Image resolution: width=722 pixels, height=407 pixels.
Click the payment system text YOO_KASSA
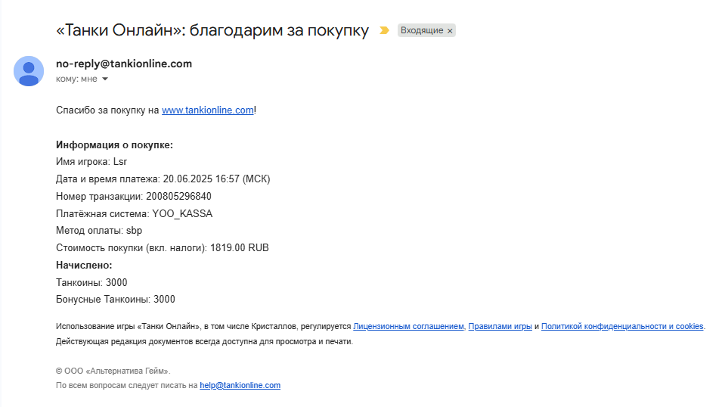pos(182,214)
